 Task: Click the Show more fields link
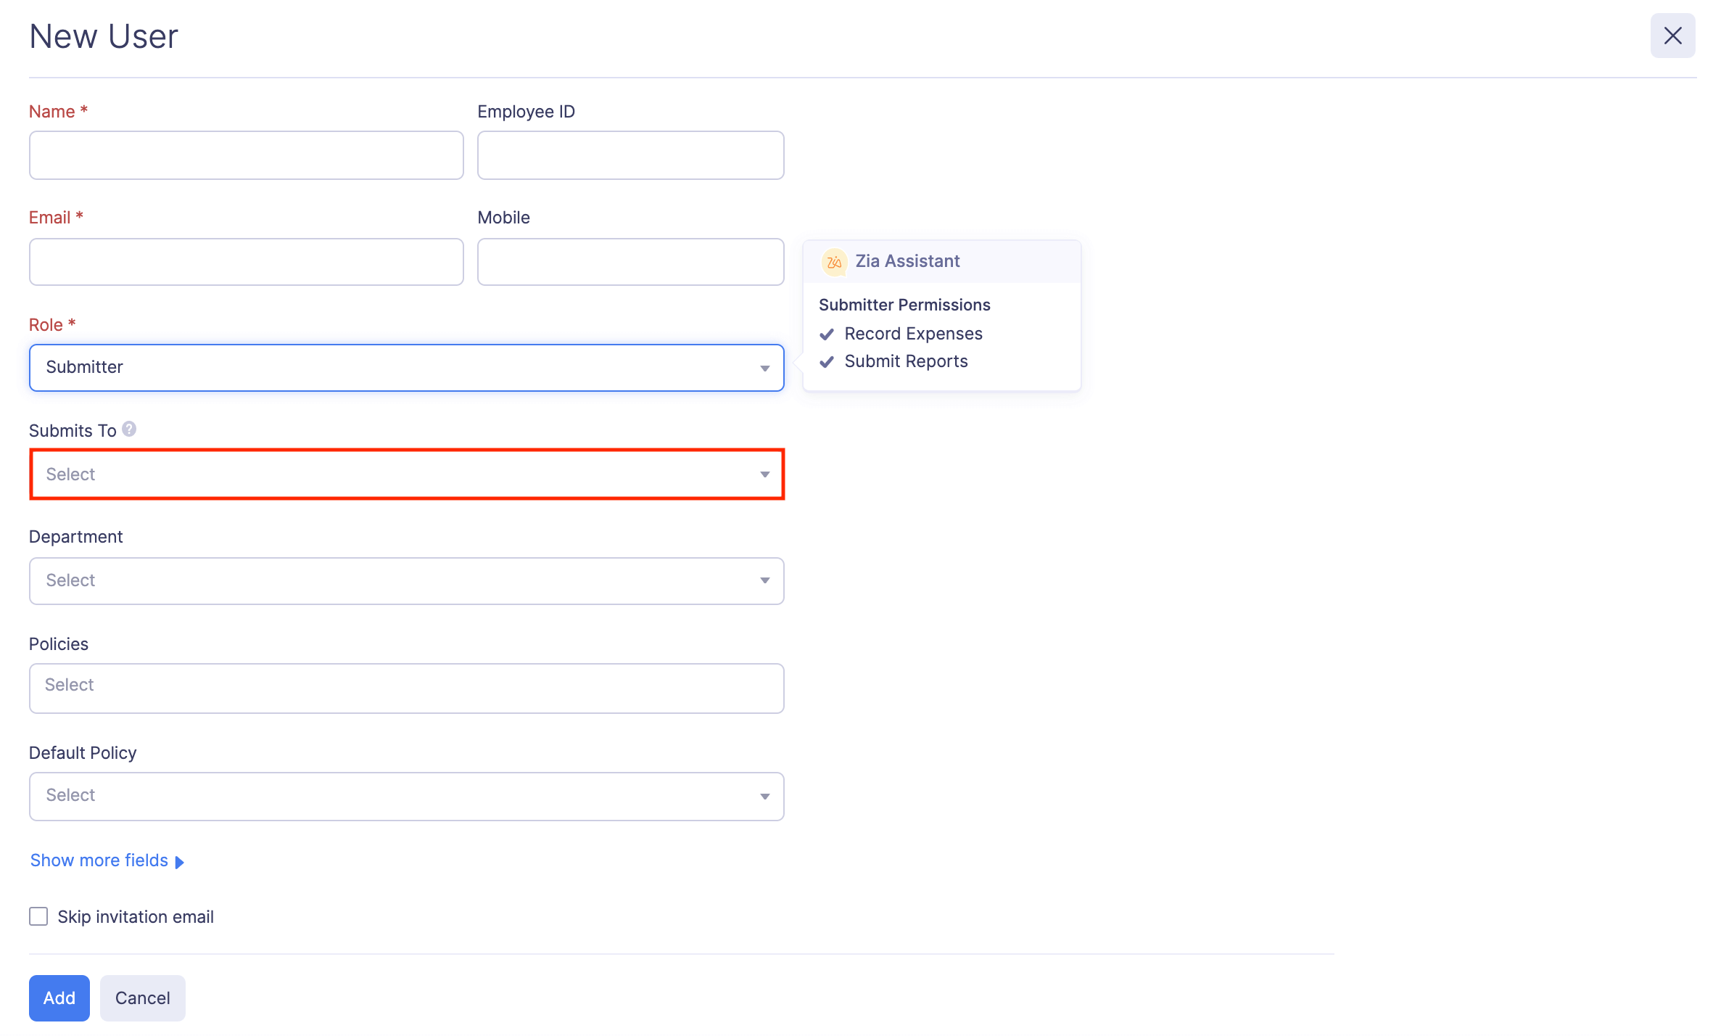click(x=99, y=860)
